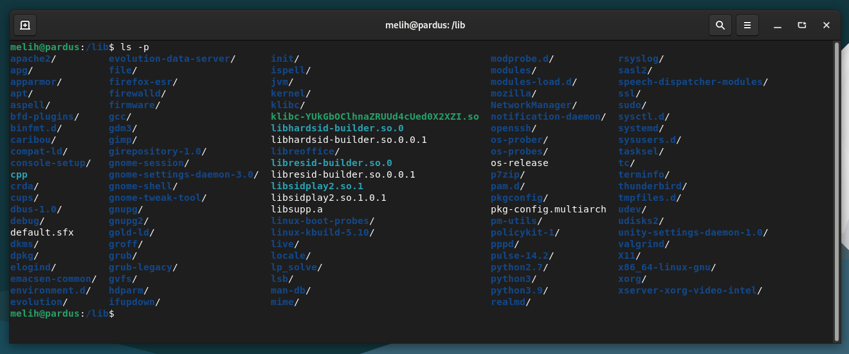Viewport: 849px width, 354px height.
Task: Click the 'cpp' entry
Action: (x=19, y=174)
